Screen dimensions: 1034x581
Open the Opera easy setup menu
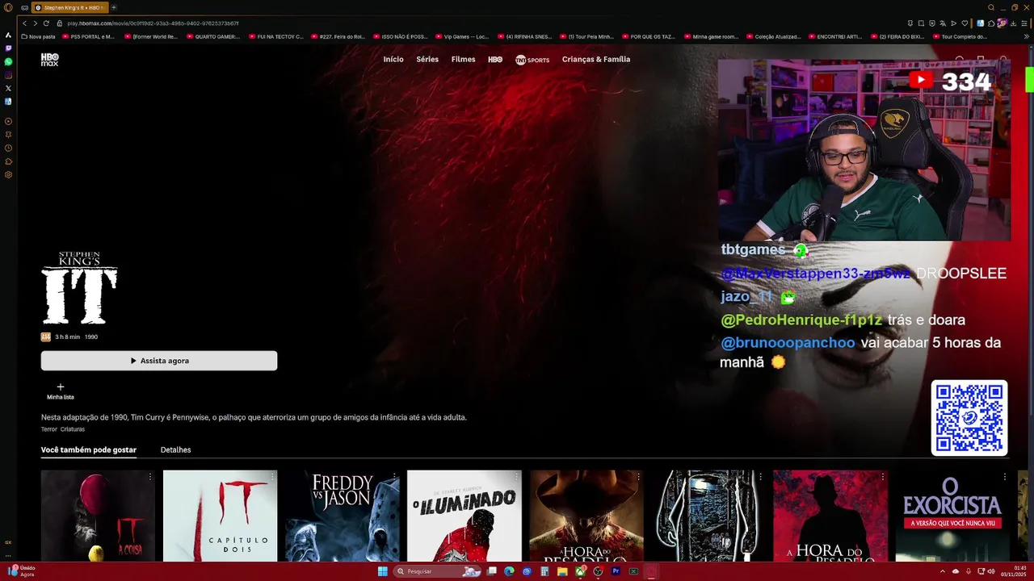coord(1023,23)
